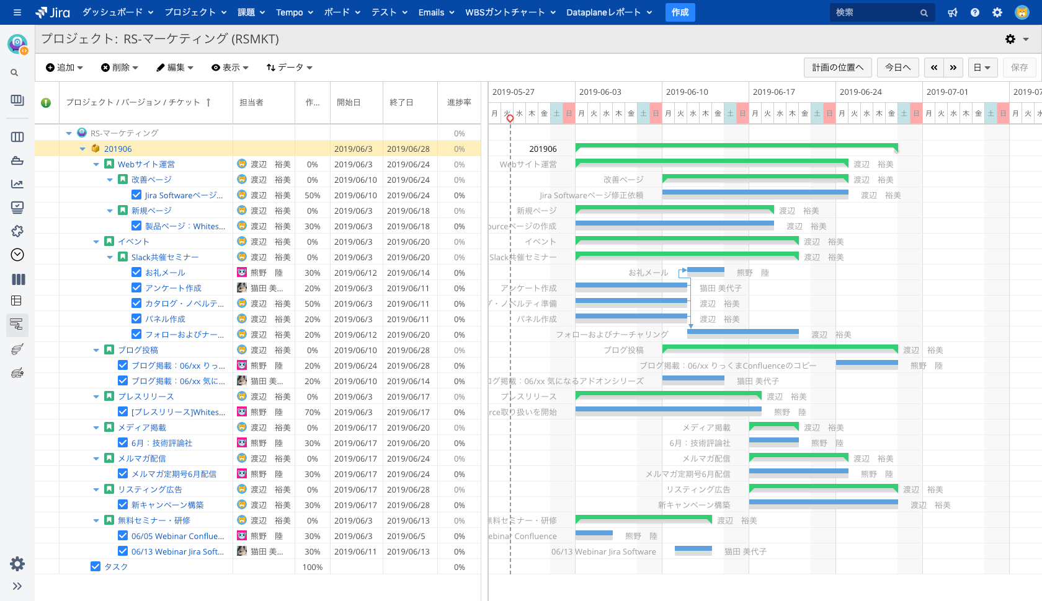Open the プロジェクト menu

click(x=195, y=12)
